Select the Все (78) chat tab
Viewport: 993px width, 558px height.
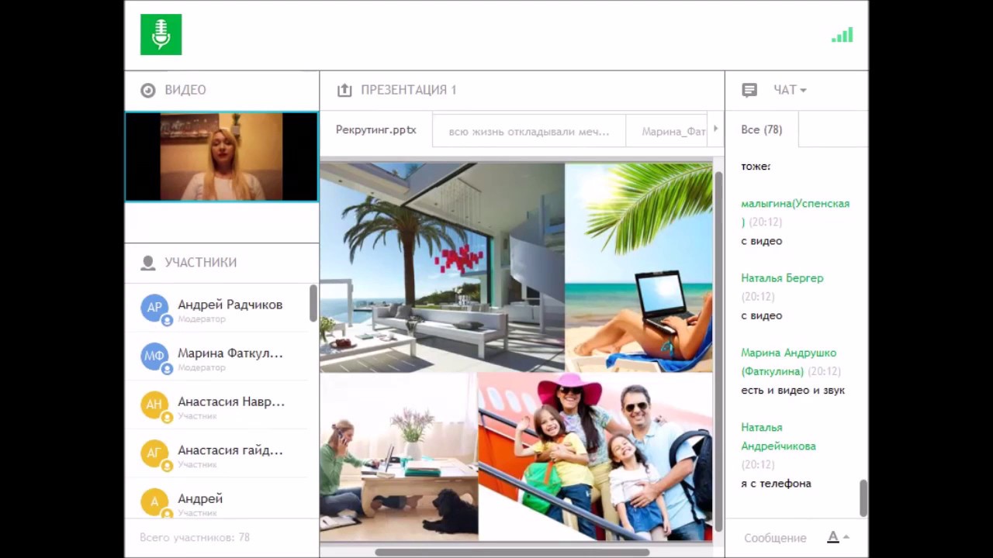point(761,129)
